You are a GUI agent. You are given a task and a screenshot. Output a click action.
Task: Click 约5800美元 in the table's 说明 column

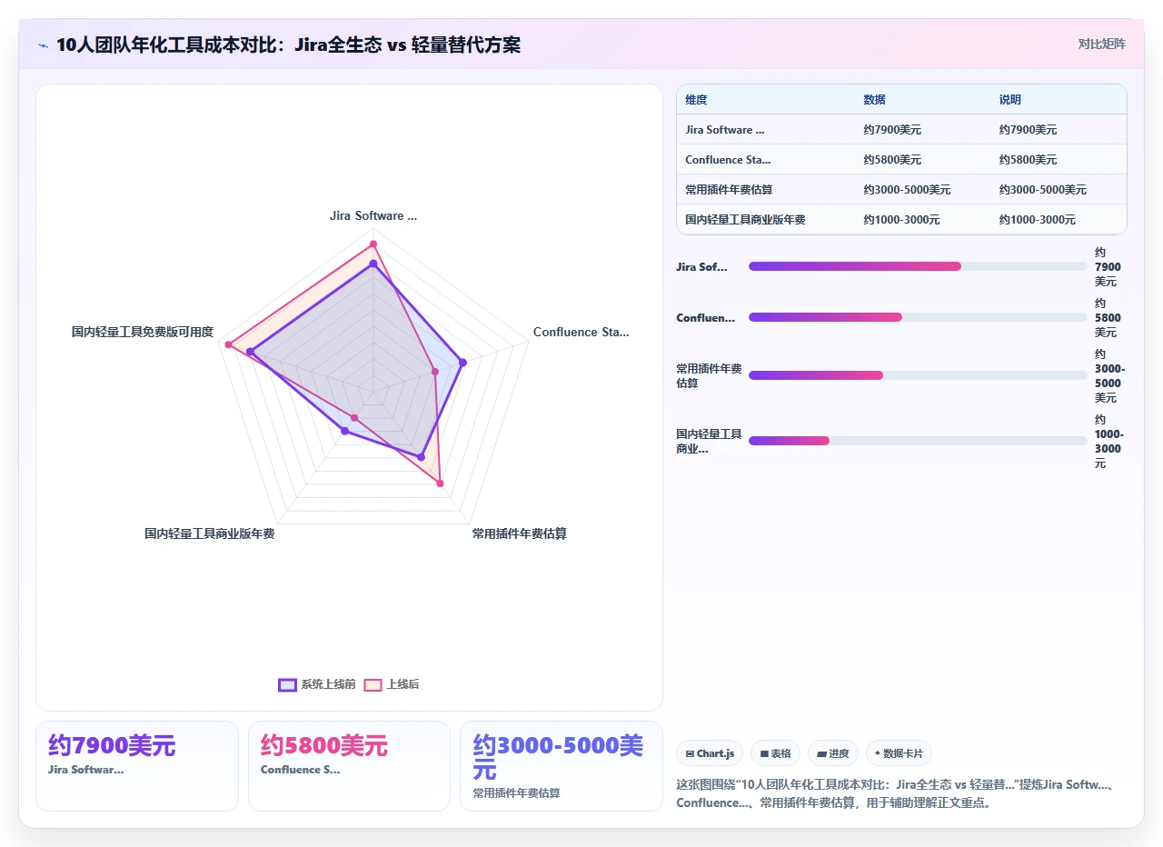pos(1028,160)
